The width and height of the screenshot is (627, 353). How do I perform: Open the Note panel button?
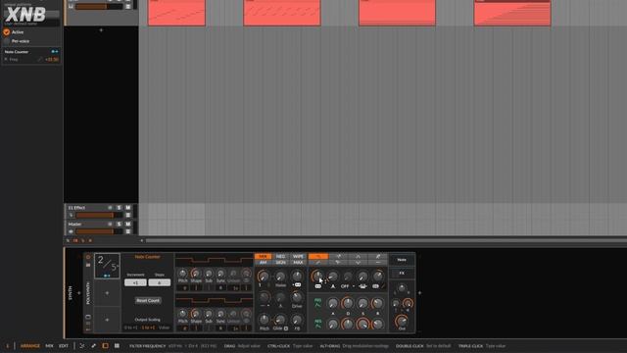click(x=402, y=260)
